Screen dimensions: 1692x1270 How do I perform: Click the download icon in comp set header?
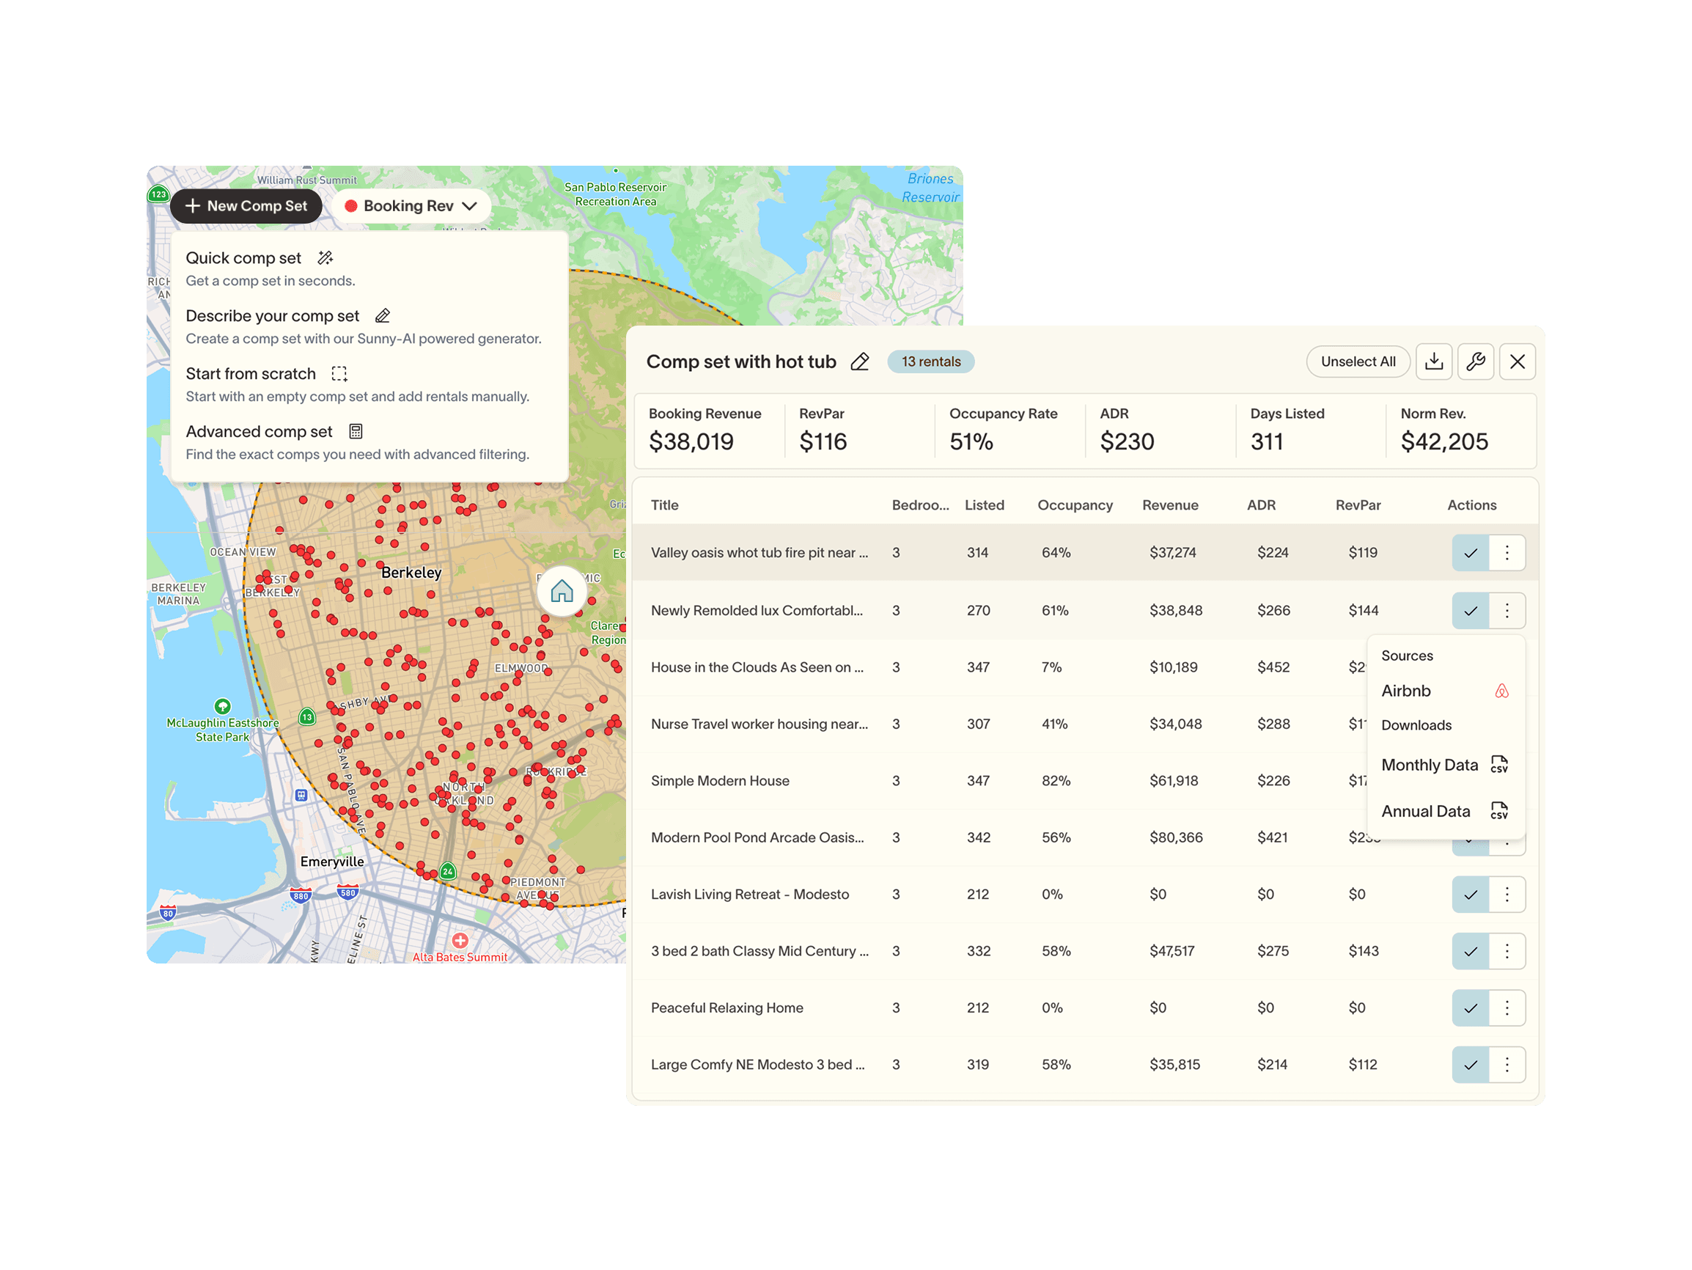point(1433,361)
